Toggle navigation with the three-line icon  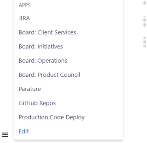pyautogui.click(x=5, y=135)
